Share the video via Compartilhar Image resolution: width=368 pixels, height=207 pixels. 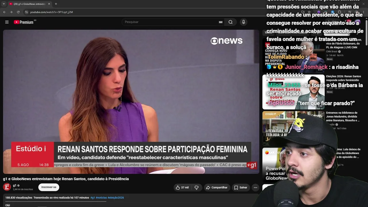coord(217,187)
